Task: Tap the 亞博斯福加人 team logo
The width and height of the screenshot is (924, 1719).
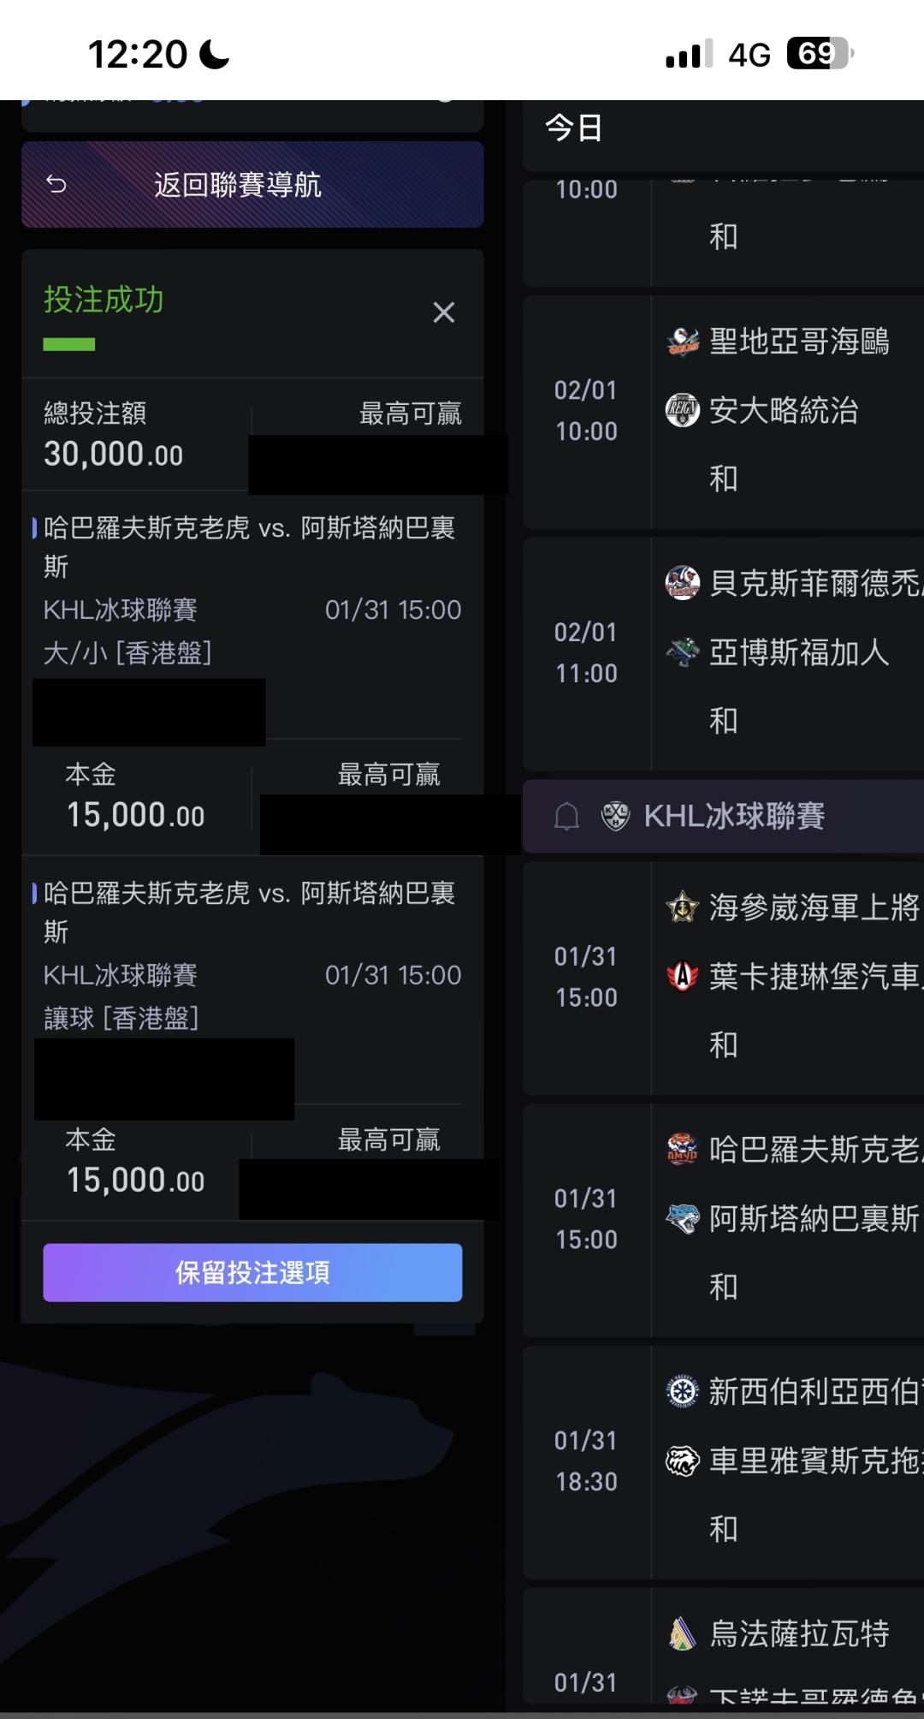Action: (x=683, y=652)
